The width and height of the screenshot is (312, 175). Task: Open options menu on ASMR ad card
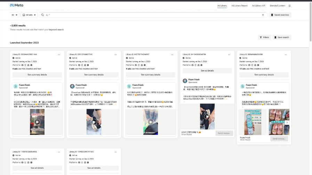coord(229,55)
